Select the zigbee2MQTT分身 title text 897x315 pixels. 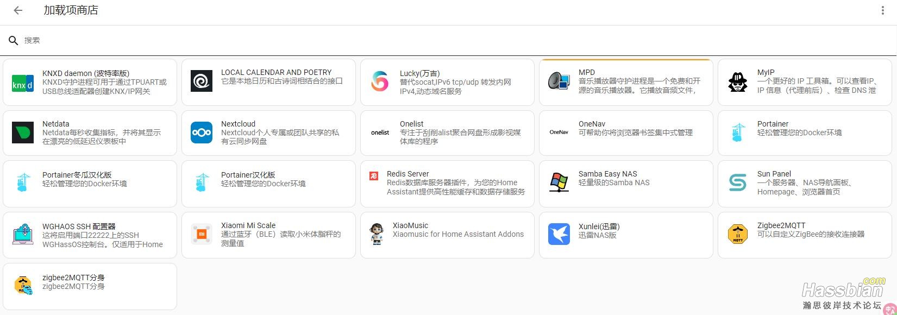[x=73, y=278]
